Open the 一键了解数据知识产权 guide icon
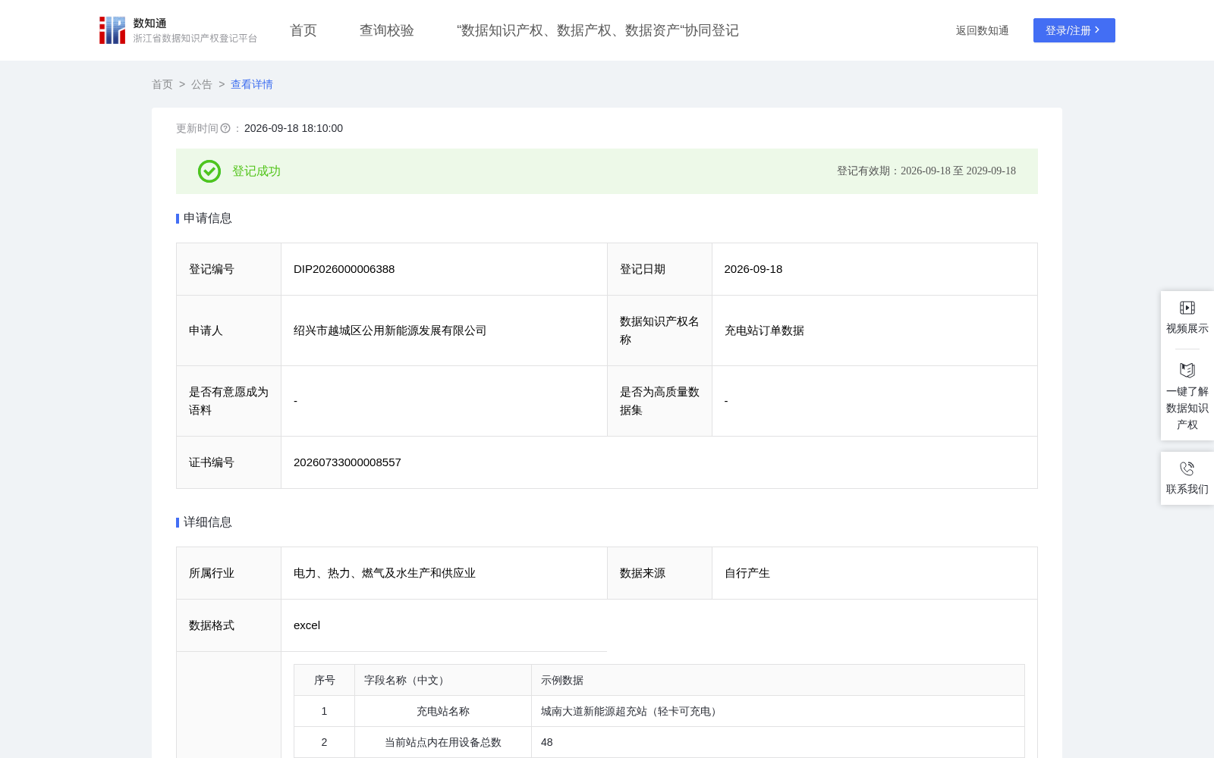Viewport: 1214px width, 758px height. point(1187,370)
